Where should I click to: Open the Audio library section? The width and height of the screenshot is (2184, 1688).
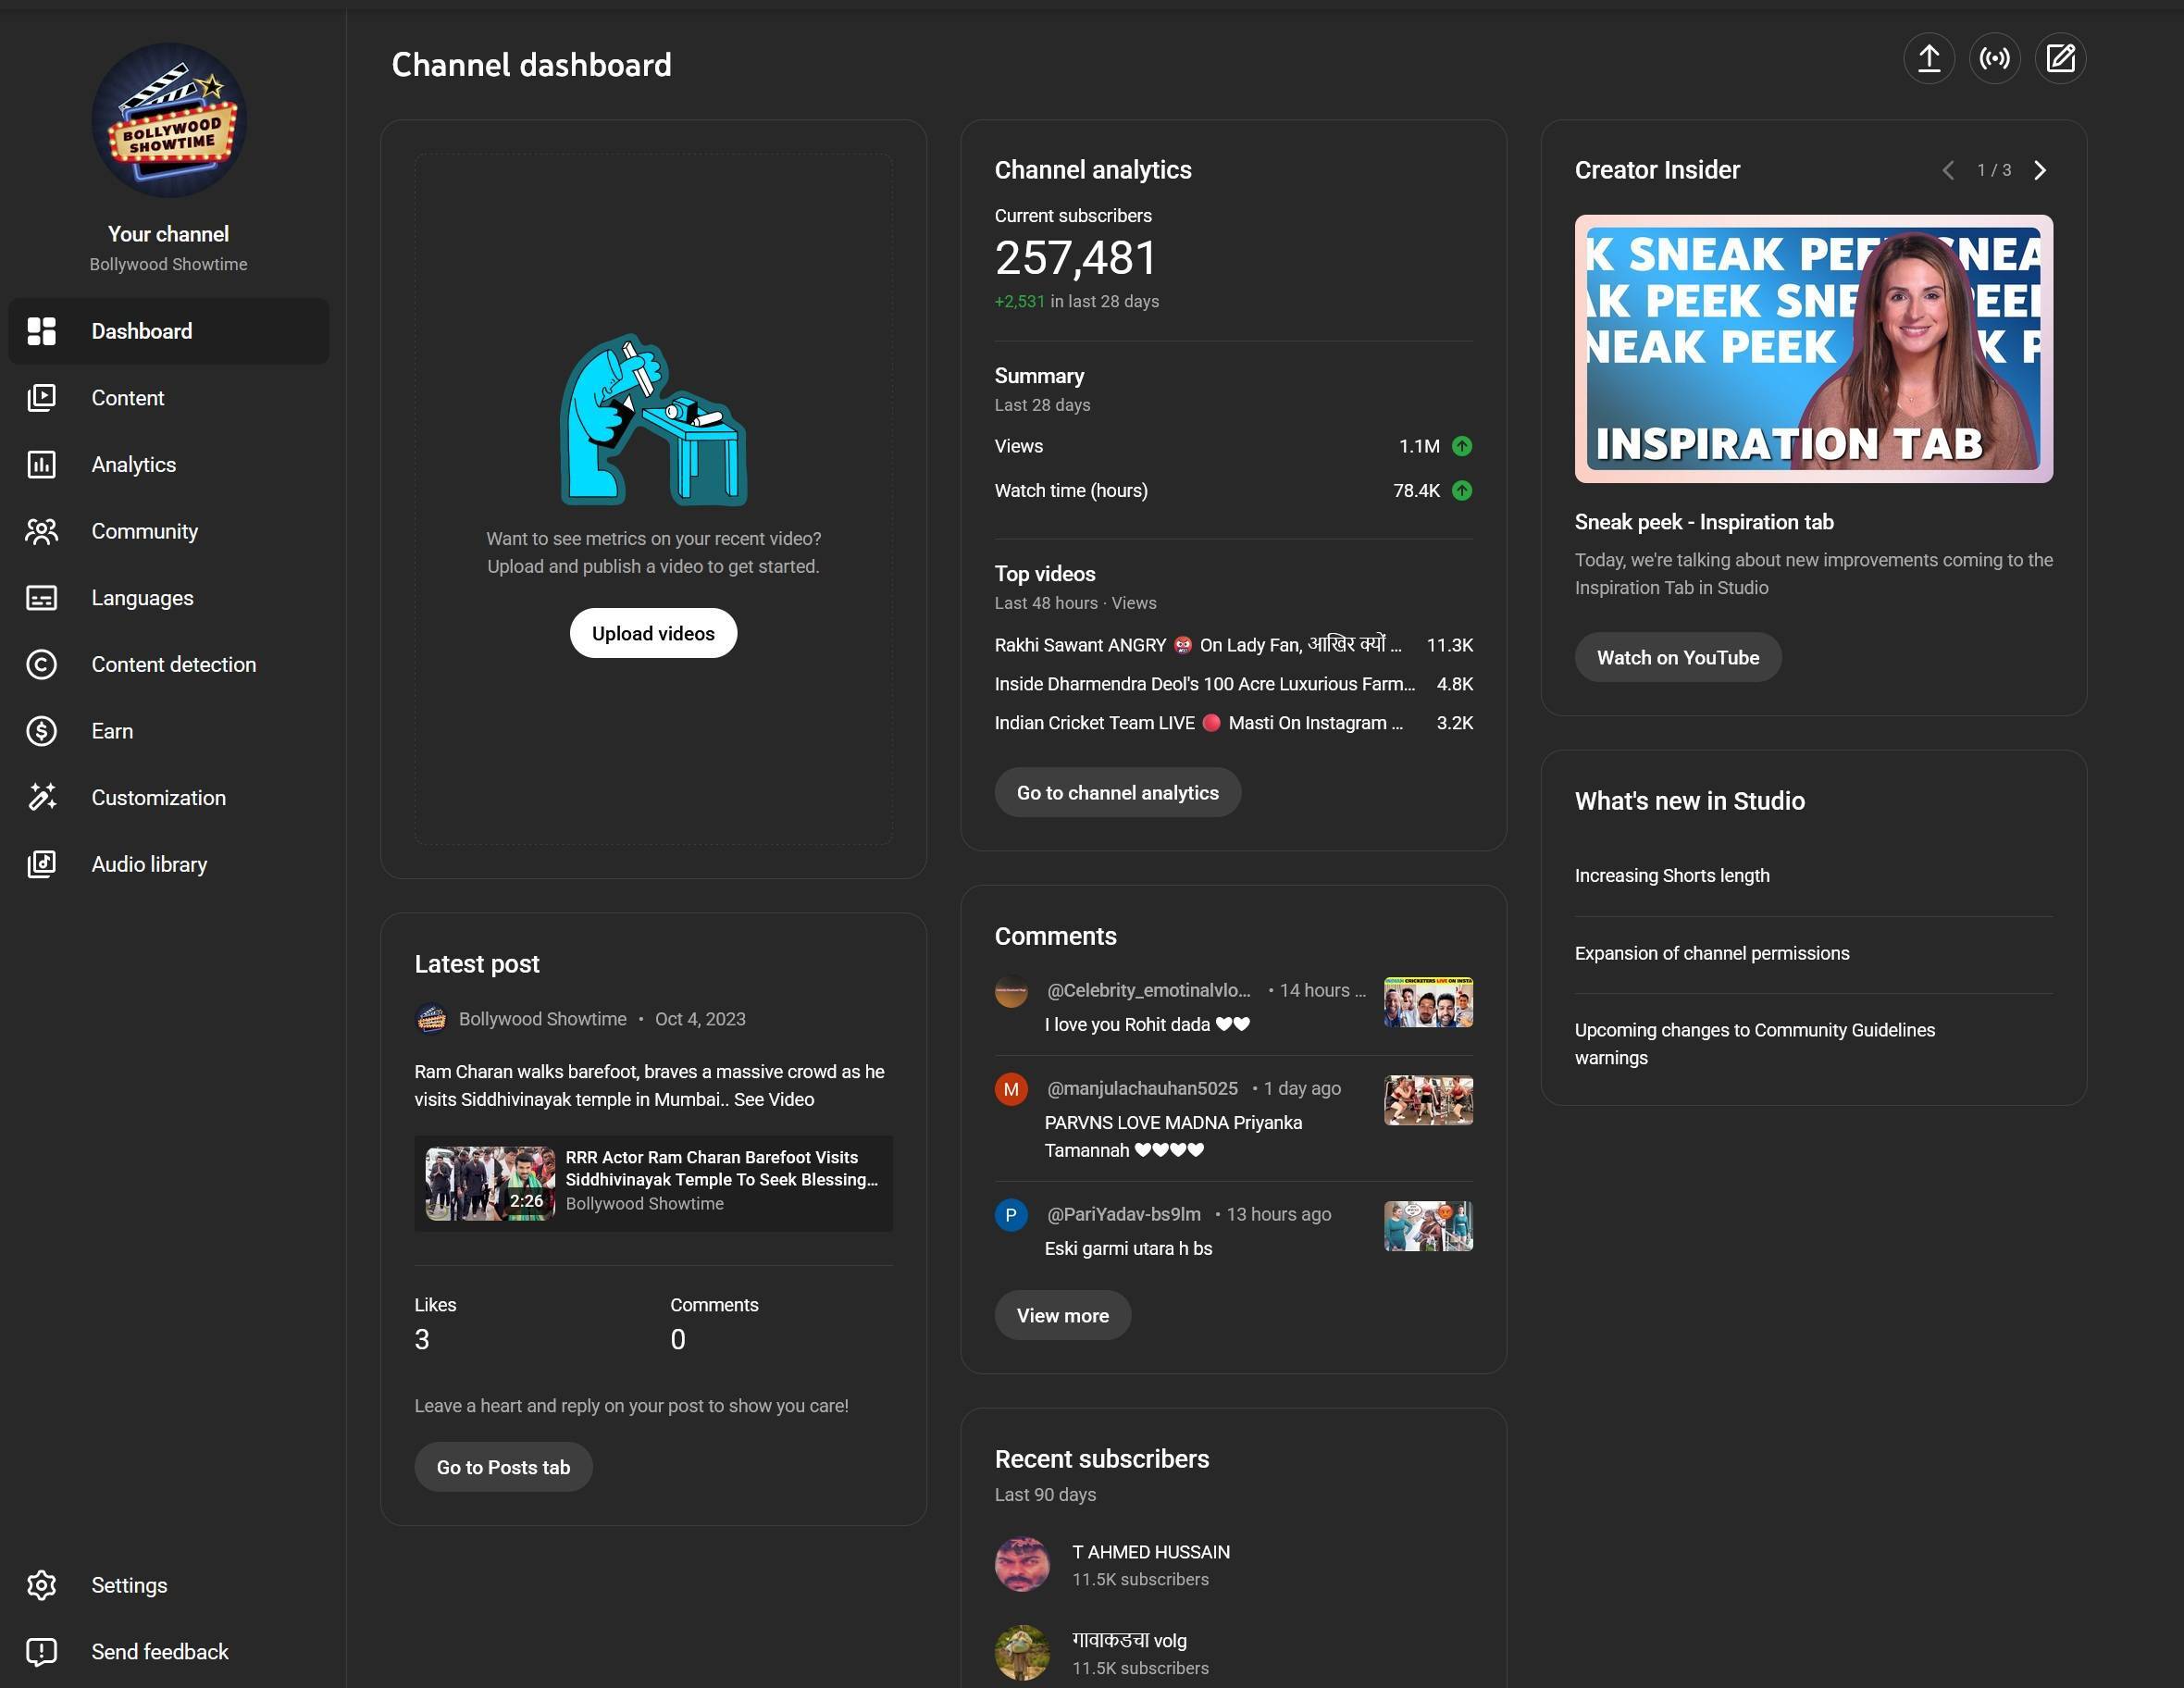tap(149, 864)
